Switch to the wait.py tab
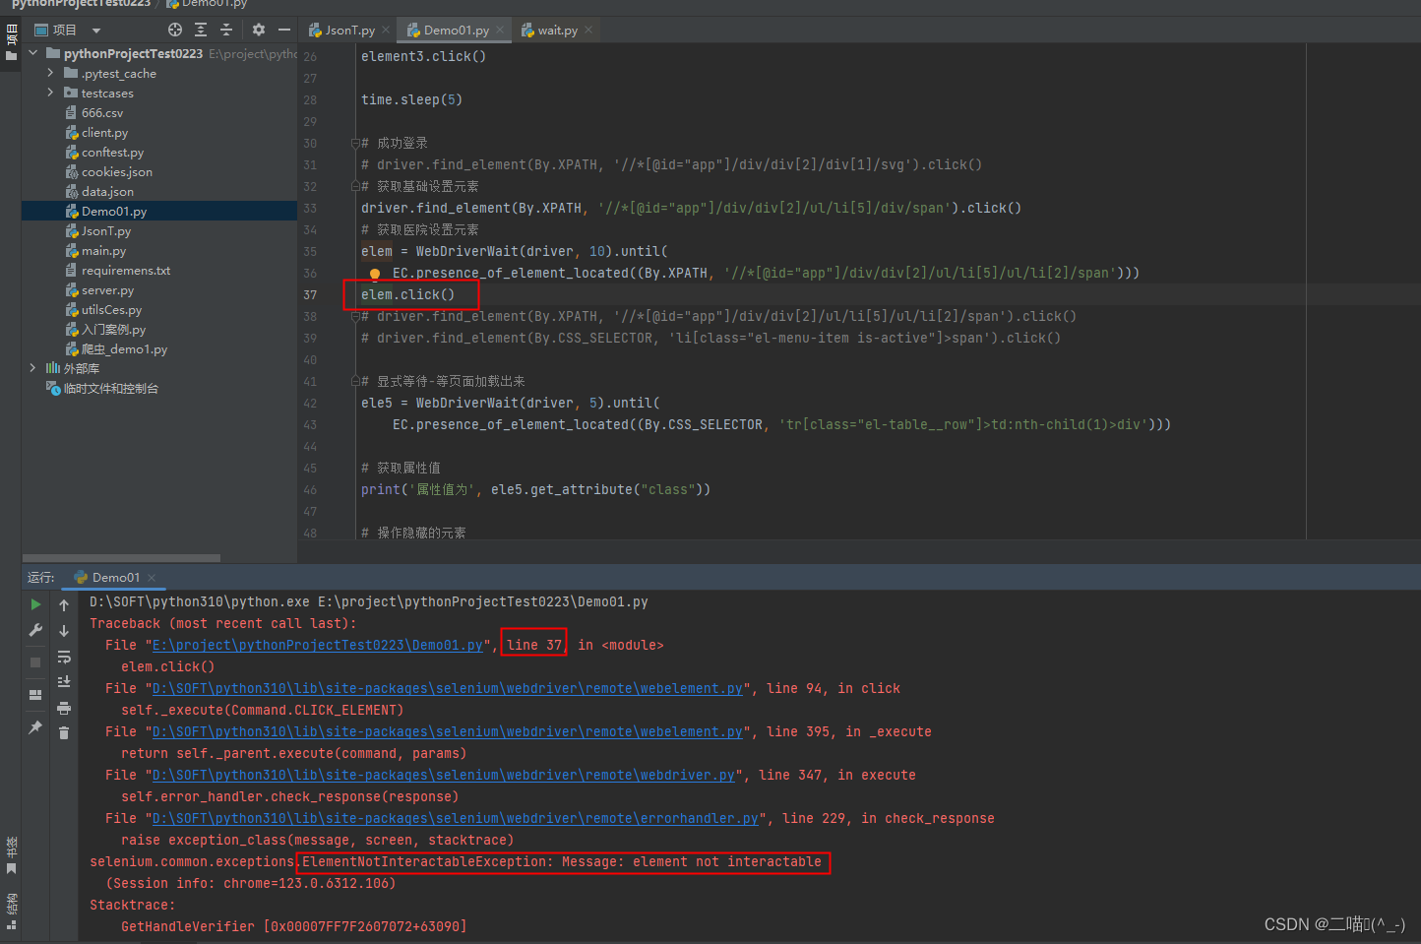 pos(558,30)
